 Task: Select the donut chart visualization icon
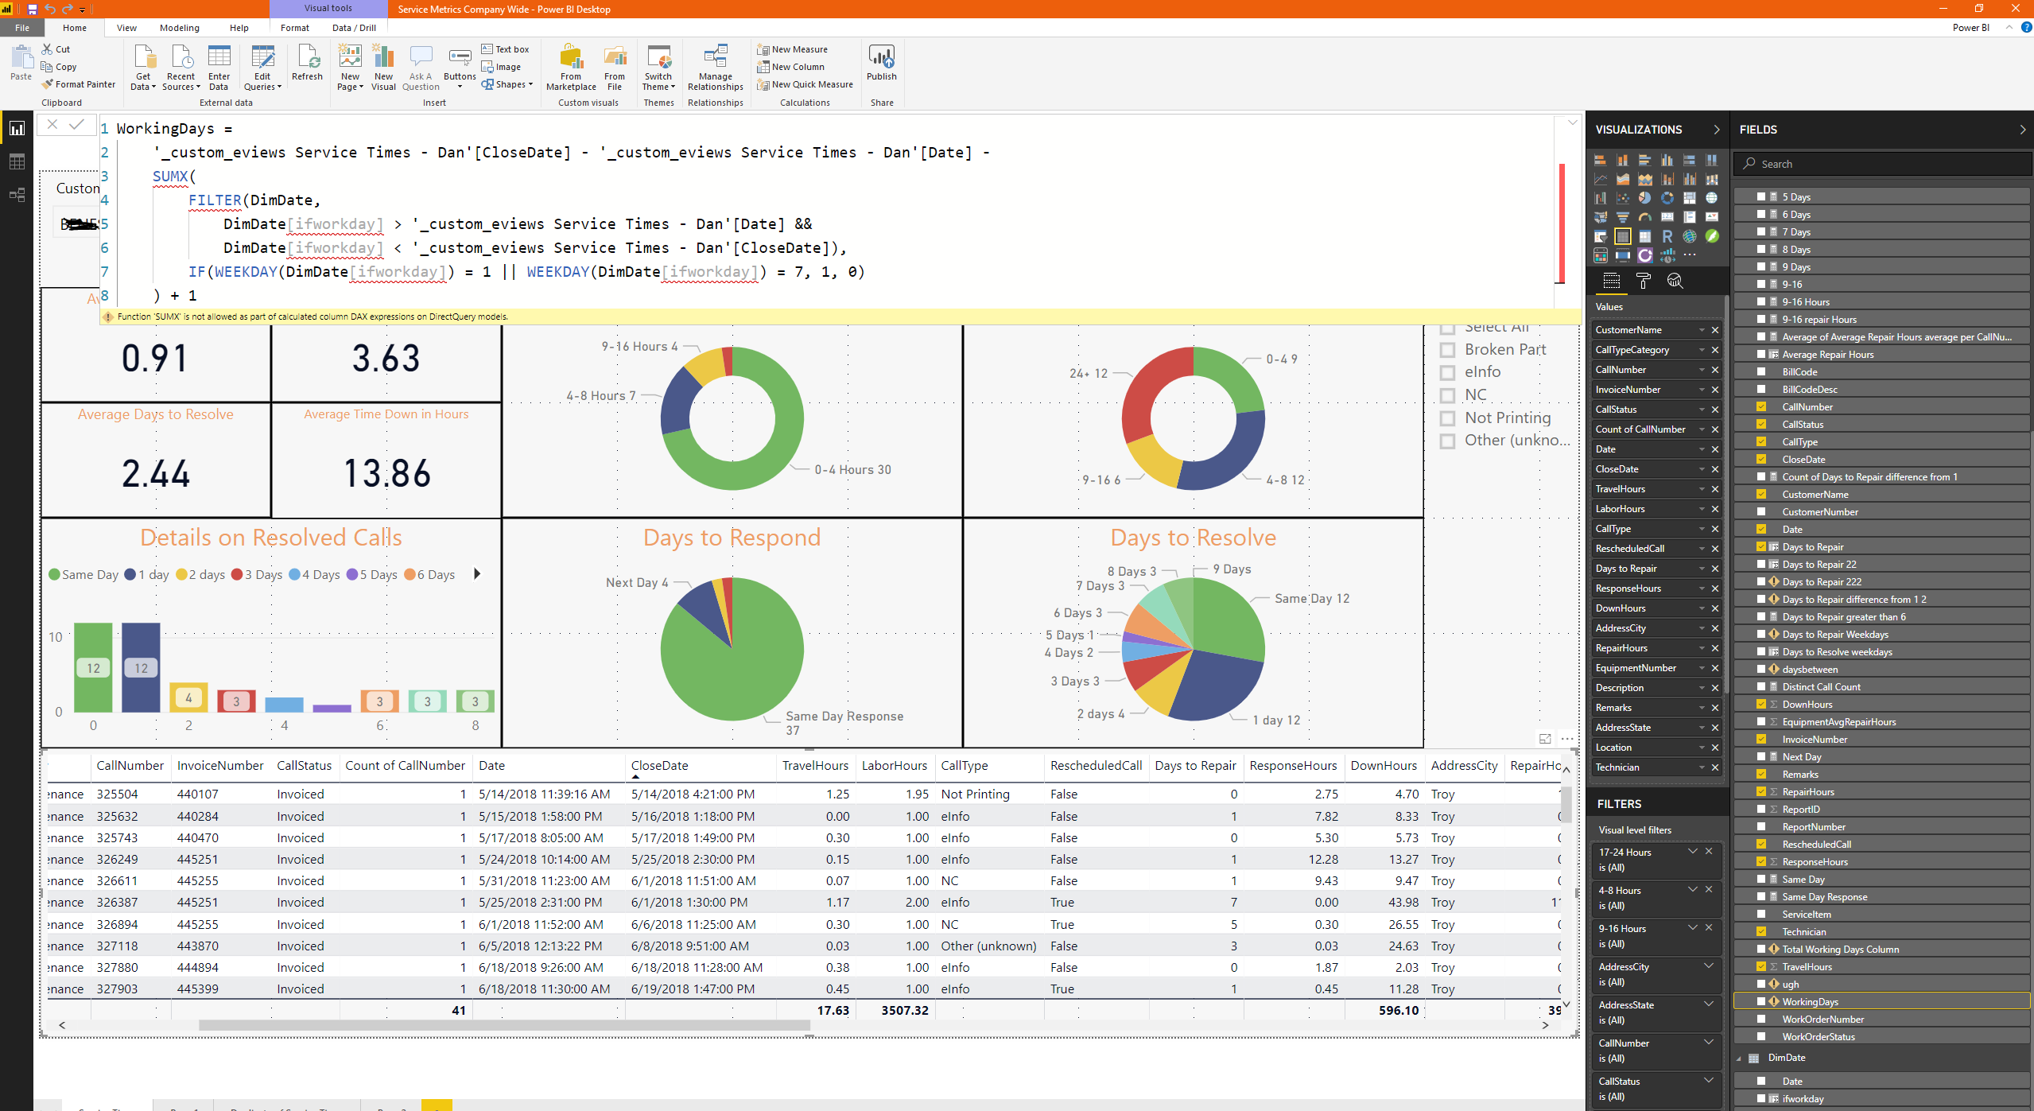tap(1667, 198)
